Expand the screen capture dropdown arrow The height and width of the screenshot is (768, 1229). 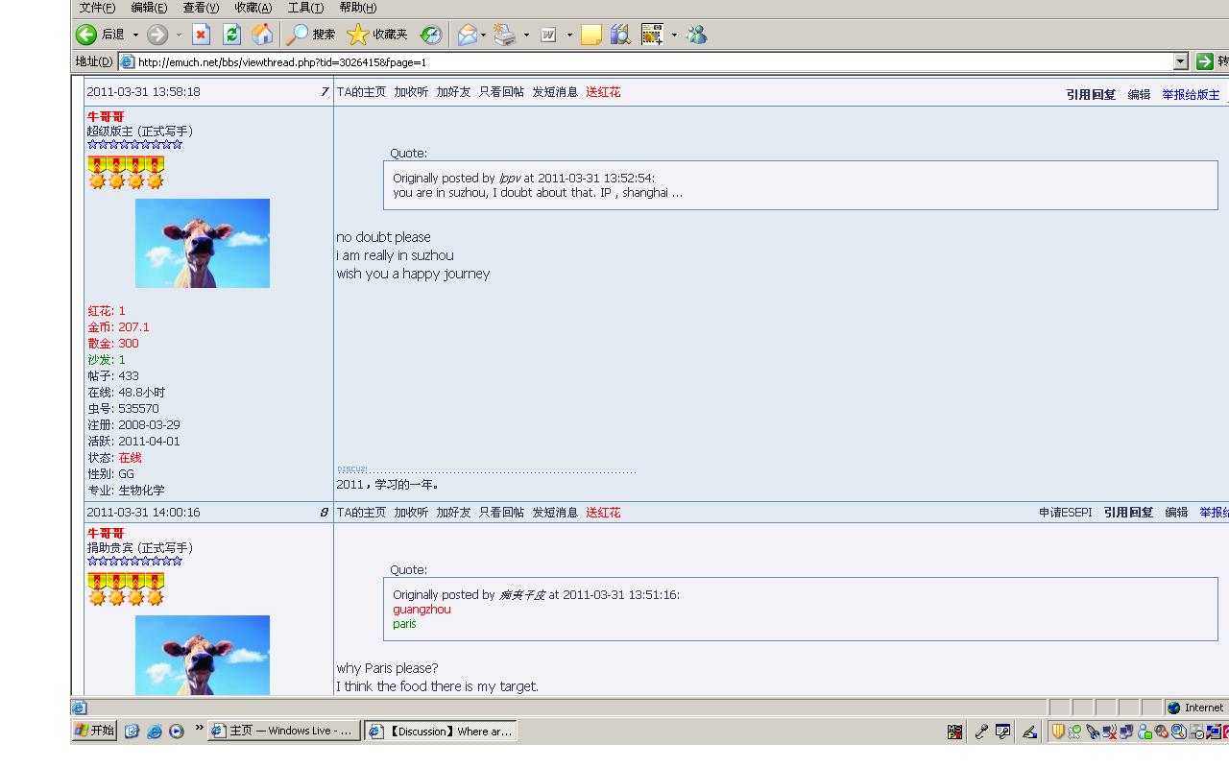click(x=674, y=35)
